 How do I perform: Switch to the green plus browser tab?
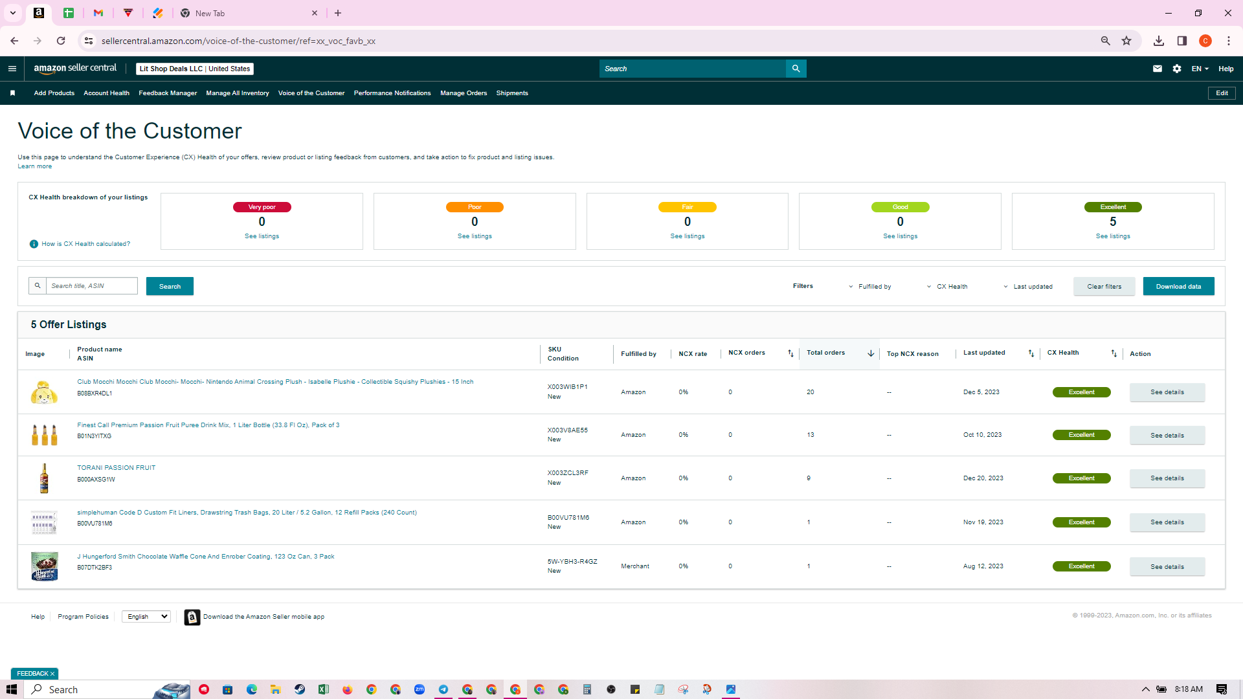pyautogui.click(x=69, y=13)
